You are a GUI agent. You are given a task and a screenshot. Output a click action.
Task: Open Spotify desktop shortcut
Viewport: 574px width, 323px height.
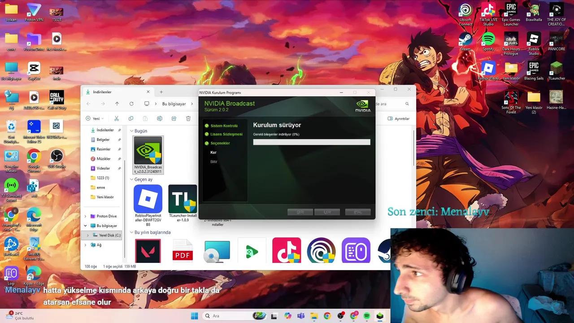[488, 42]
